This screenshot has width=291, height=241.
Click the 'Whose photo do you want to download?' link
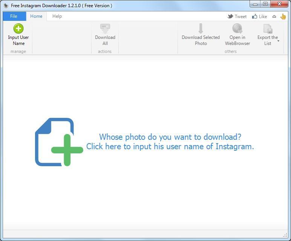pos(170,137)
